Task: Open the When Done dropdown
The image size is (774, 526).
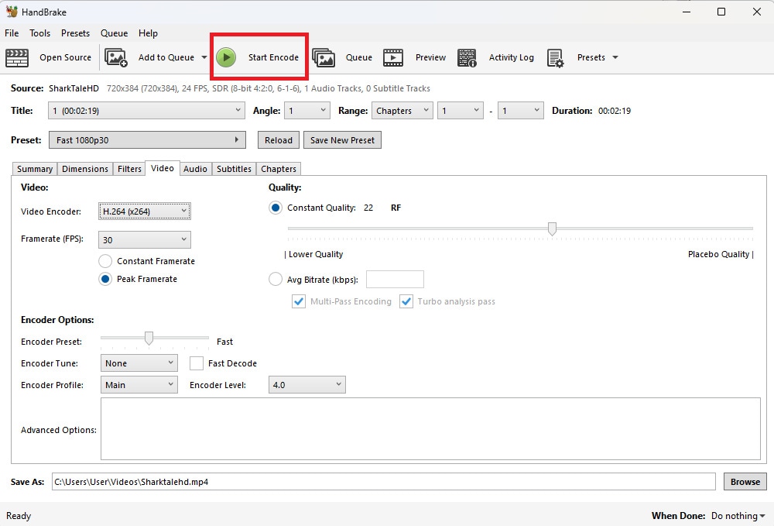Action: pos(738,516)
